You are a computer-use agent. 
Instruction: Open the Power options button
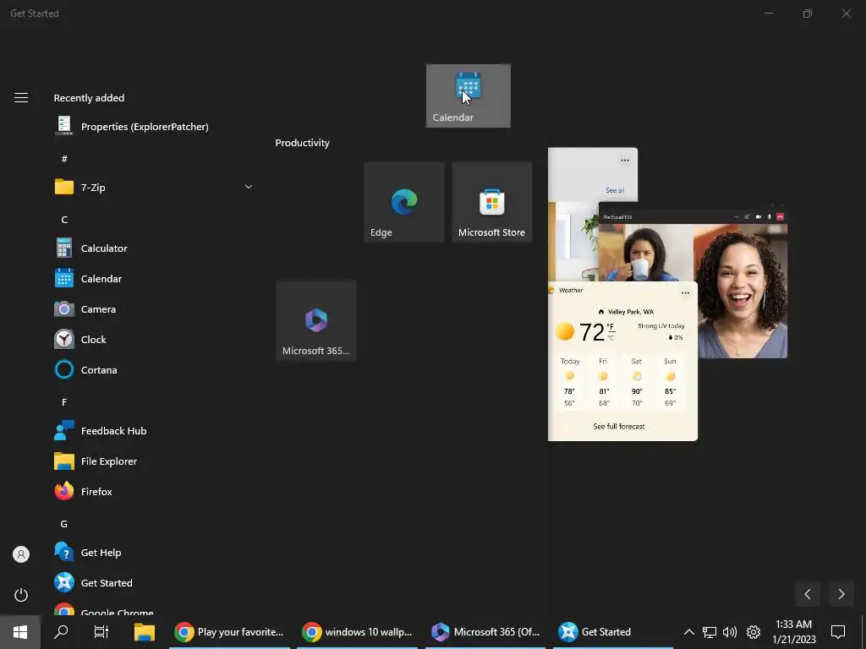(21, 595)
